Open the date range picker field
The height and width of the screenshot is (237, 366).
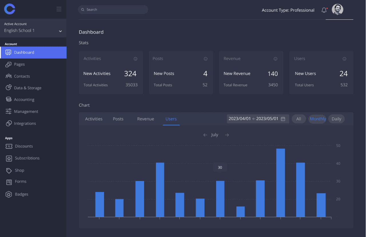point(254,119)
